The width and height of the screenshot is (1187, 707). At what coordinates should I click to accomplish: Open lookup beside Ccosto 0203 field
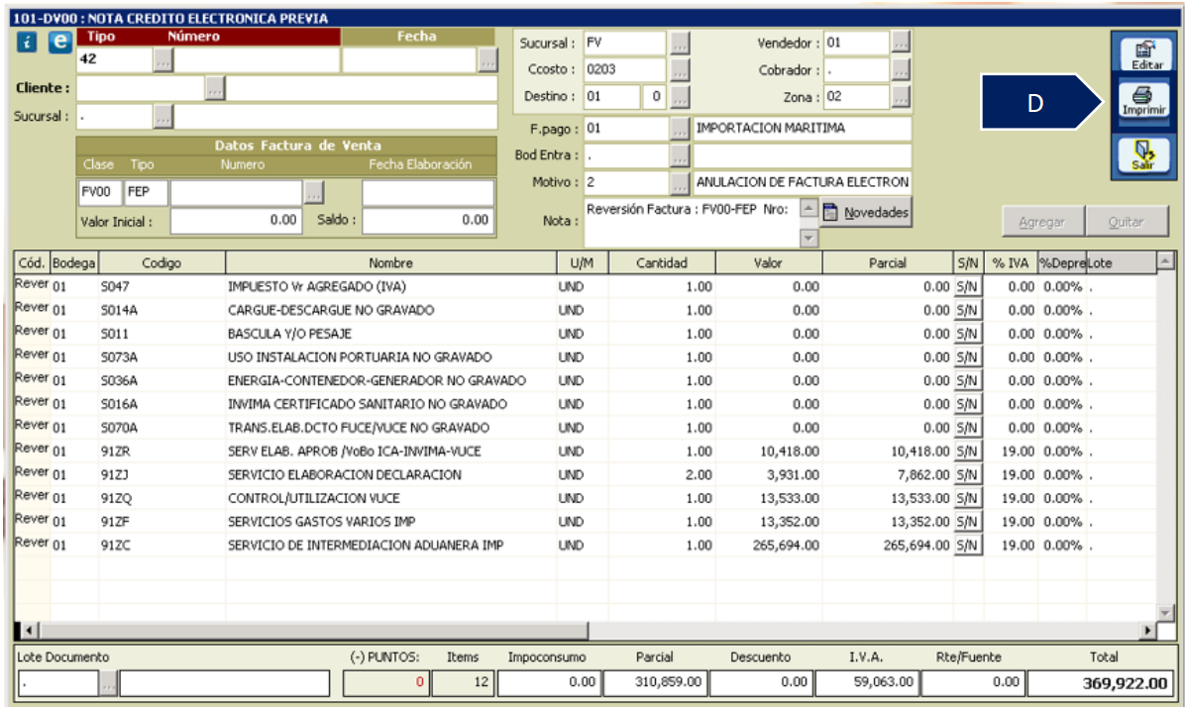pyautogui.click(x=680, y=69)
